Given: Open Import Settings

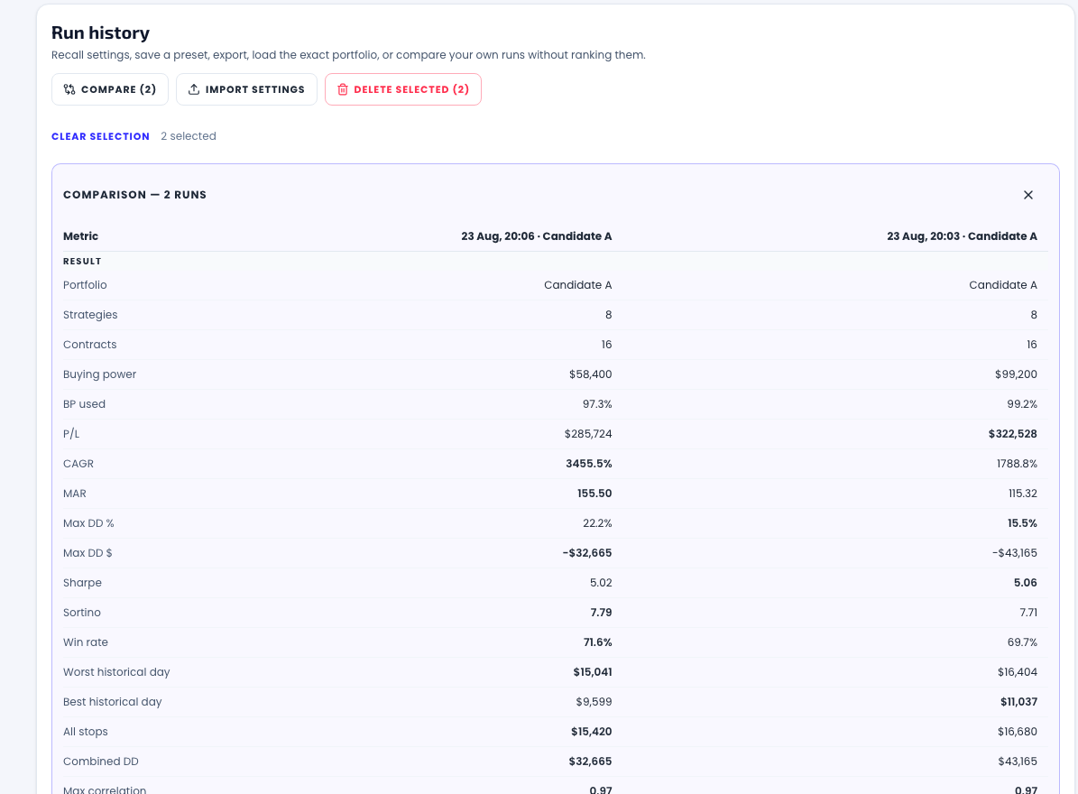Looking at the screenshot, I should (x=246, y=89).
